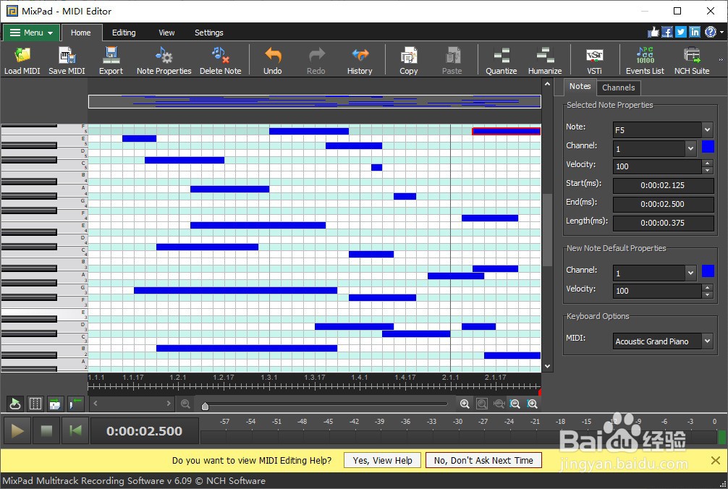Click the zoom in full-width icon

tap(533, 404)
